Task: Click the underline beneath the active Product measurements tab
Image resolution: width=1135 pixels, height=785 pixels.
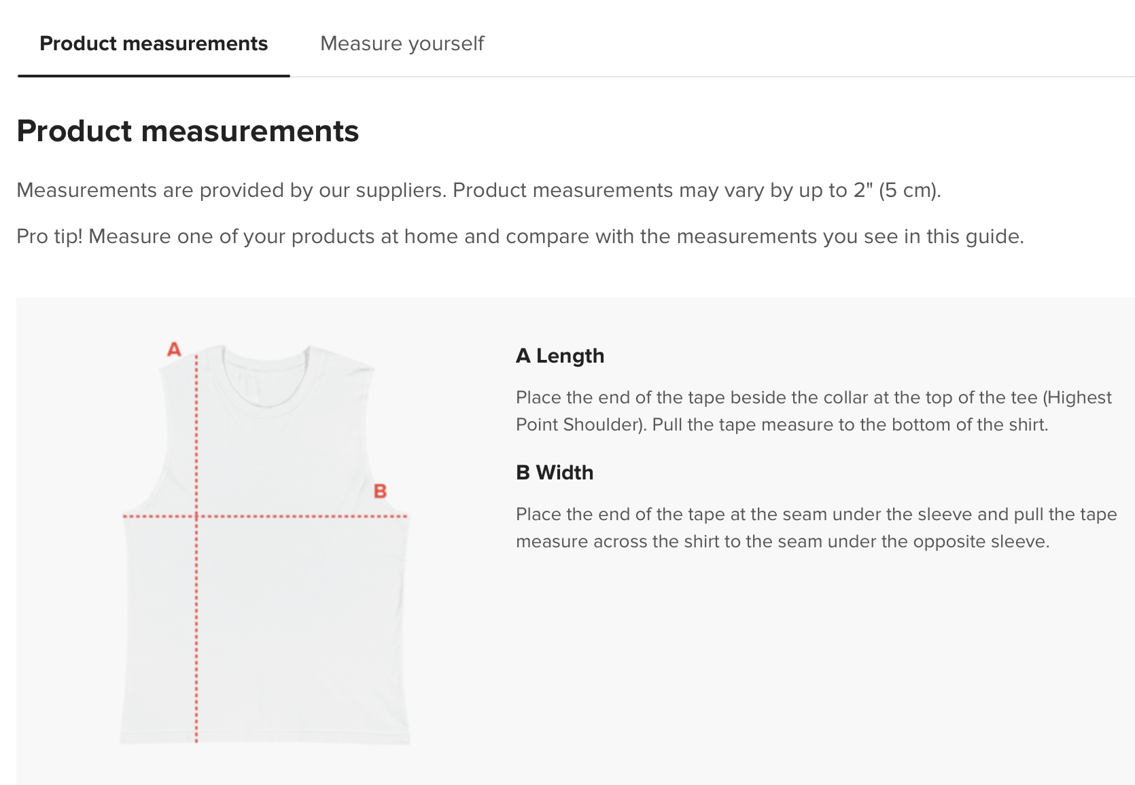Action: coord(154,75)
